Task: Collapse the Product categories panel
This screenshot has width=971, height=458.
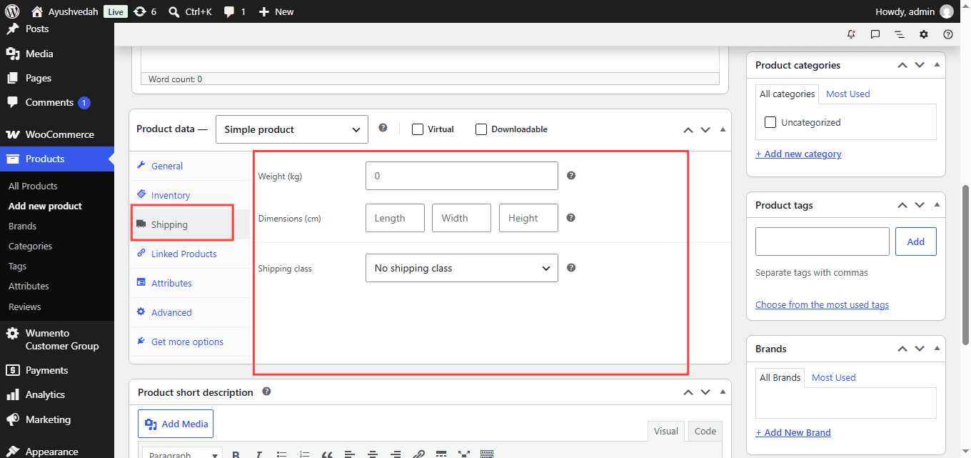Action: point(937,64)
